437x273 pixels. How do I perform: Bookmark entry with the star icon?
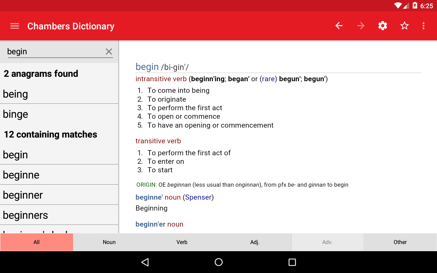405,26
